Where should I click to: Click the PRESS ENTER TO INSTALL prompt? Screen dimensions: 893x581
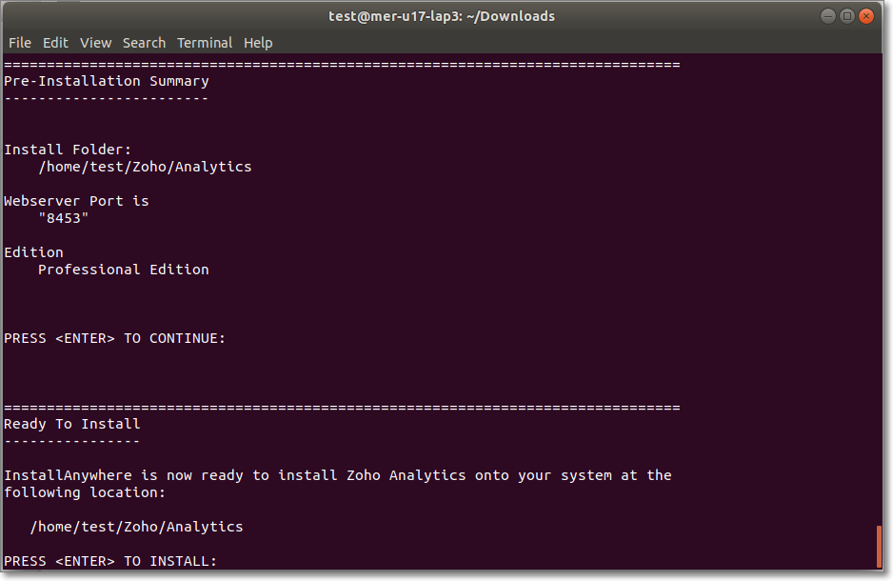pyautogui.click(x=110, y=561)
